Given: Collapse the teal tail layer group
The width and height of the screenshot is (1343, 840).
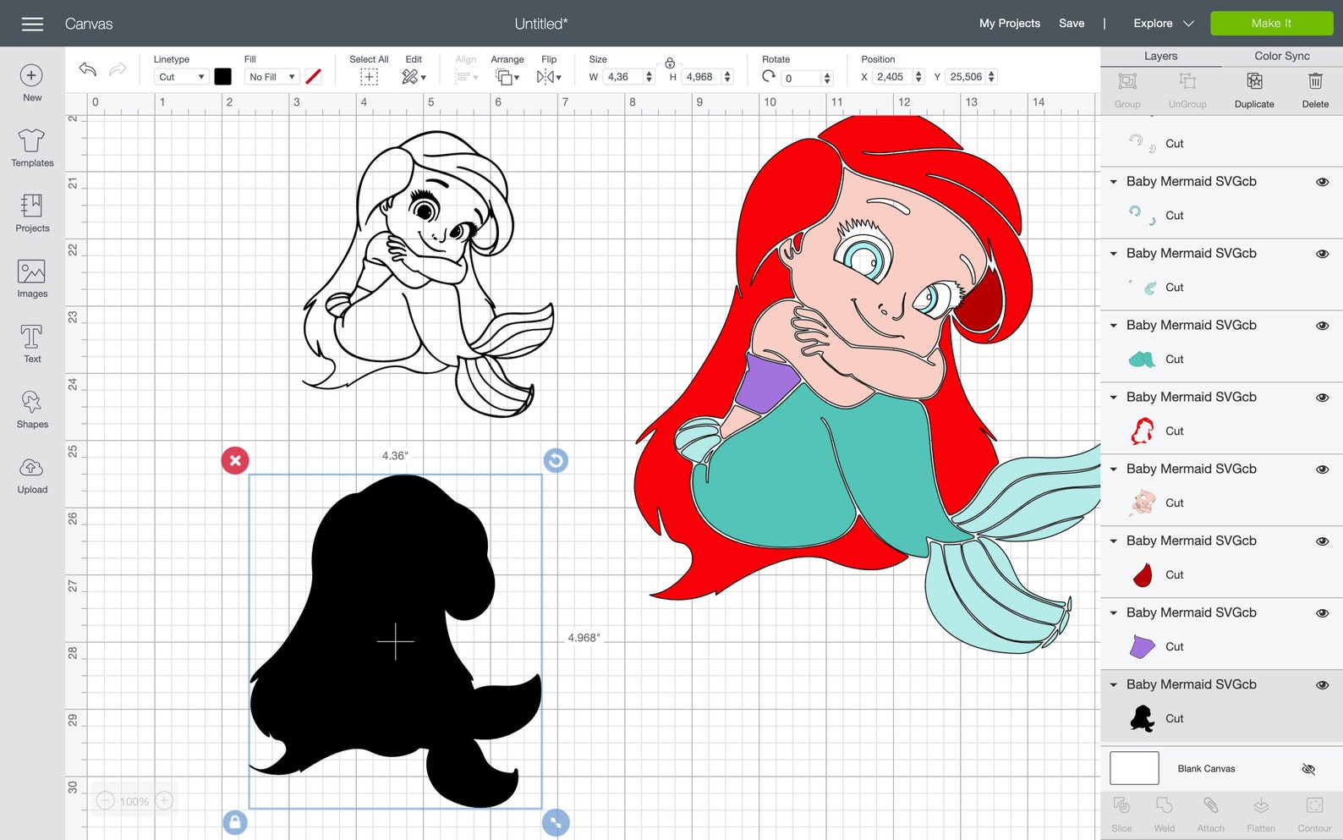Looking at the screenshot, I should (1114, 326).
